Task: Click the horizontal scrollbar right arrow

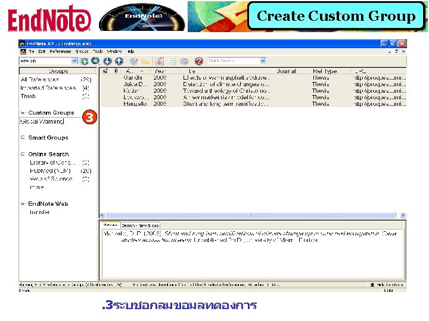Action: pos(403,215)
